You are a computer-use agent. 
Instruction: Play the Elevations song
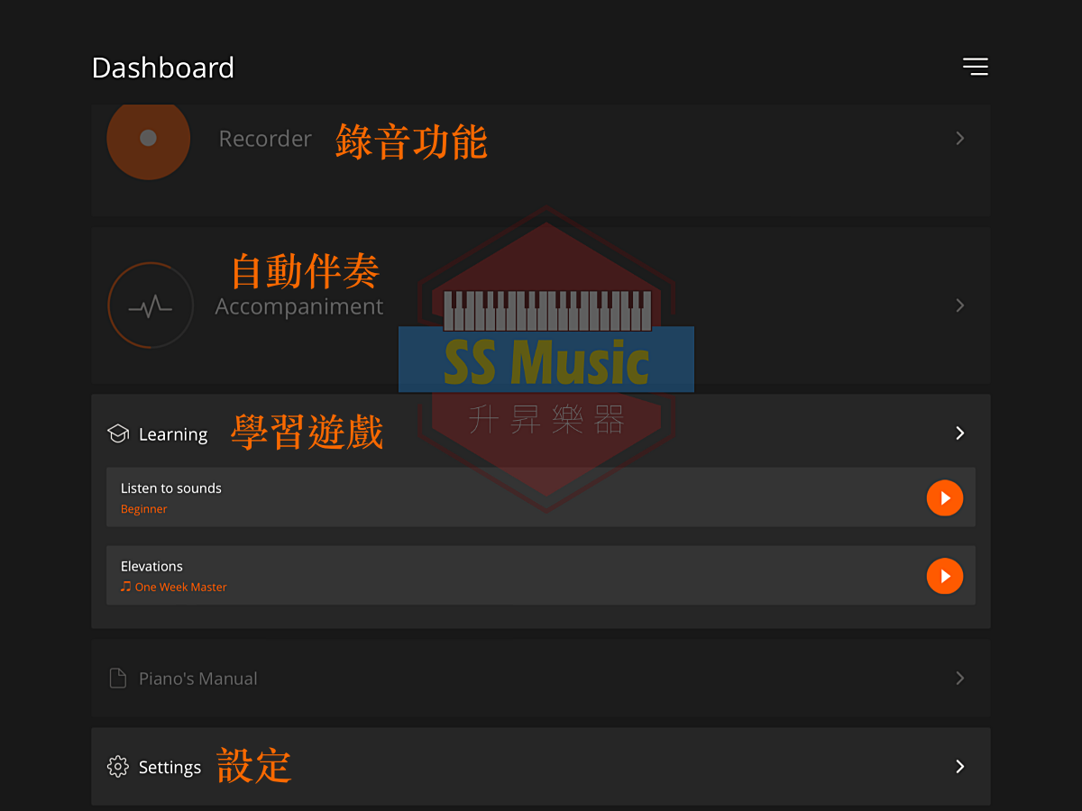click(x=945, y=576)
